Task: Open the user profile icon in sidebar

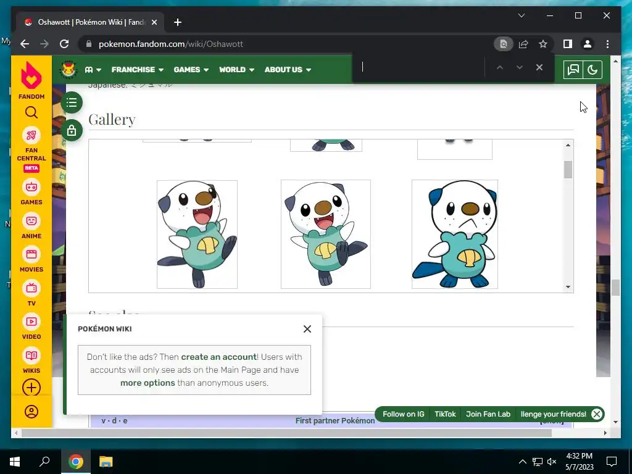Action: click(x=31, y=412)
